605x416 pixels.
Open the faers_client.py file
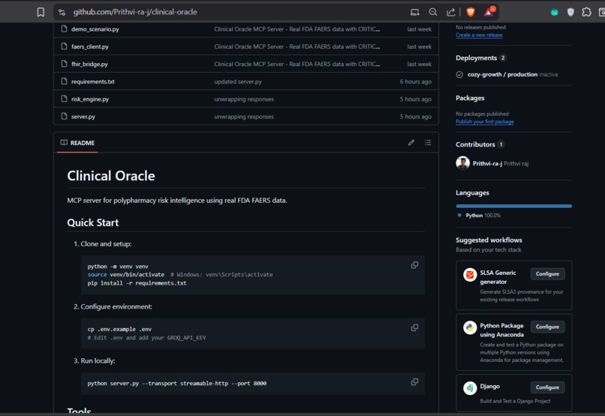pos(90,47)
